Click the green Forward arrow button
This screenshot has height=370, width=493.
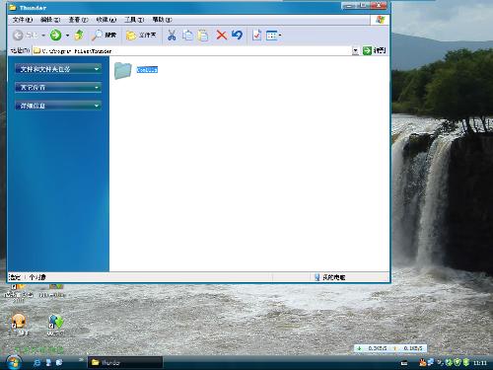[55, 35]
